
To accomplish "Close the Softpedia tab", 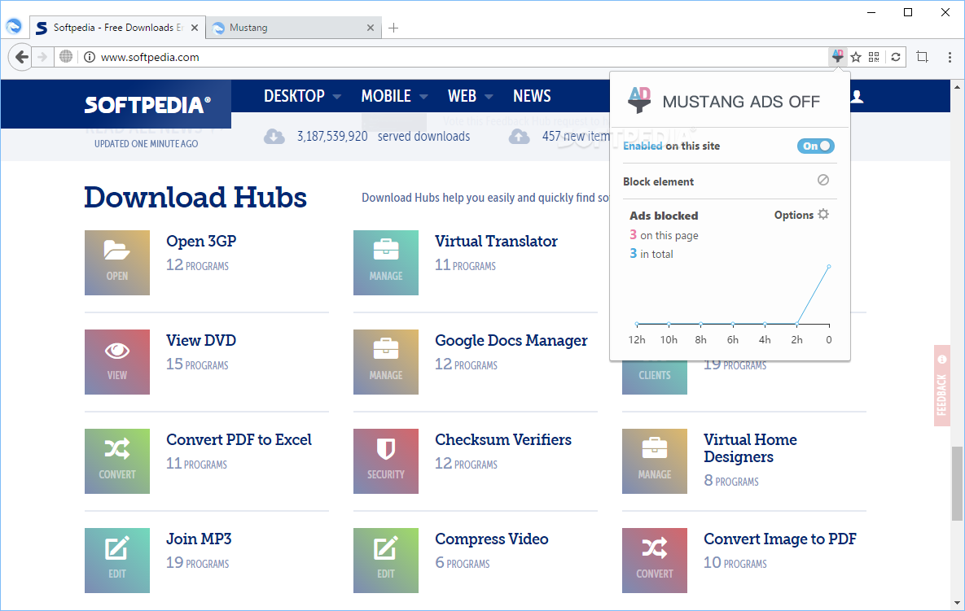I will tap(195, 28).
